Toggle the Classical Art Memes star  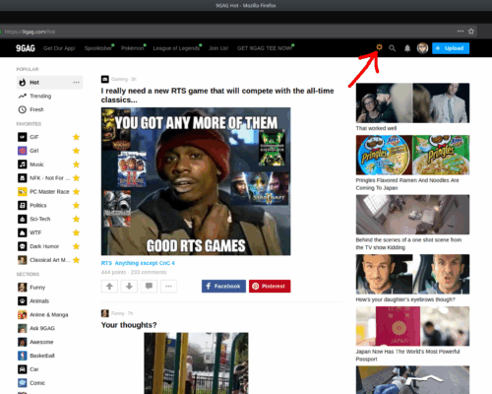76,260
